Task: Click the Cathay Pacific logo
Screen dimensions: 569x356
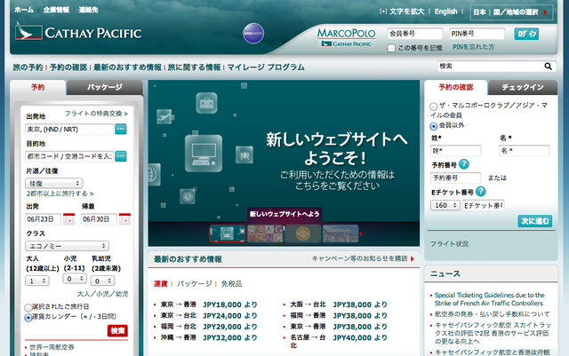Action: [x=78, y=32]
